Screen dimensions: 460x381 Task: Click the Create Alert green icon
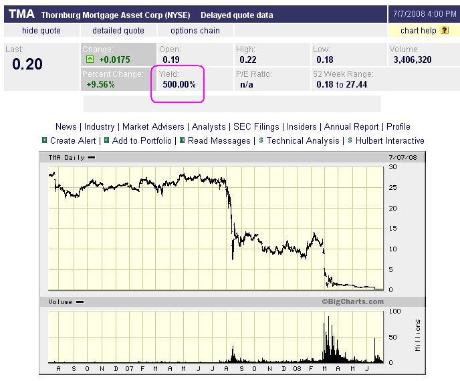44,140
